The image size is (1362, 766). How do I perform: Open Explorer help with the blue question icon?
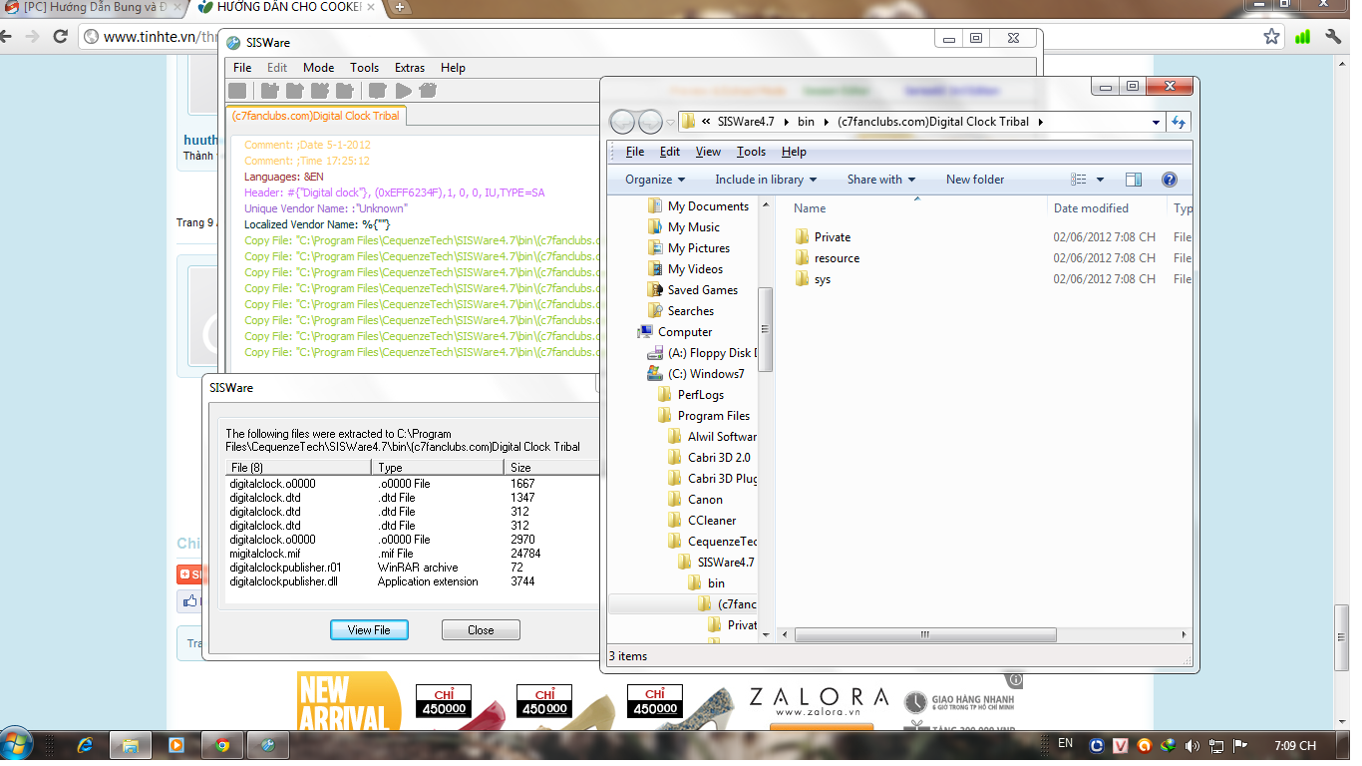click(x=1170, y=180)
